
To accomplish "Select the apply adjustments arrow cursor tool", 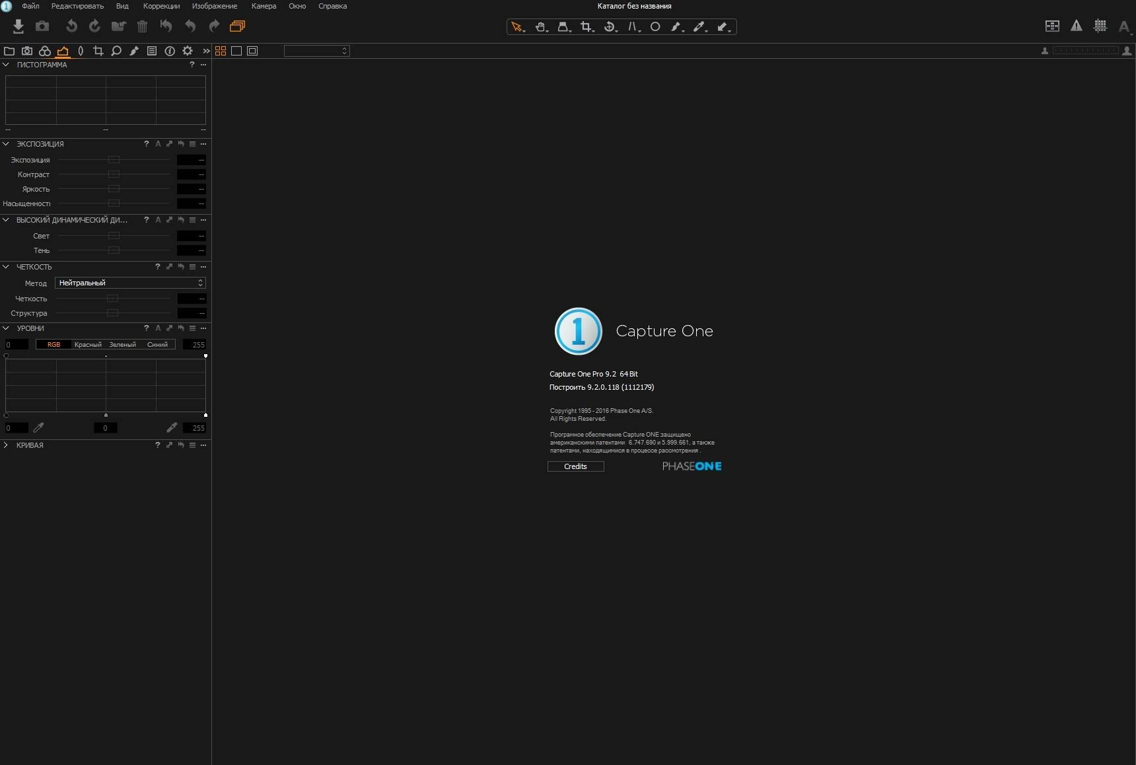I will click(x=723, y=27).
